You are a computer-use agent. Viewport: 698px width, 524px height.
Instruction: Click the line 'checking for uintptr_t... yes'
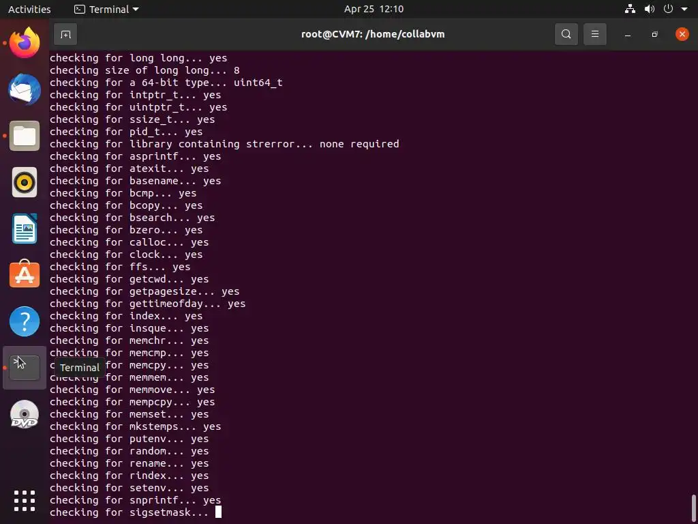[x=138, y=107]
